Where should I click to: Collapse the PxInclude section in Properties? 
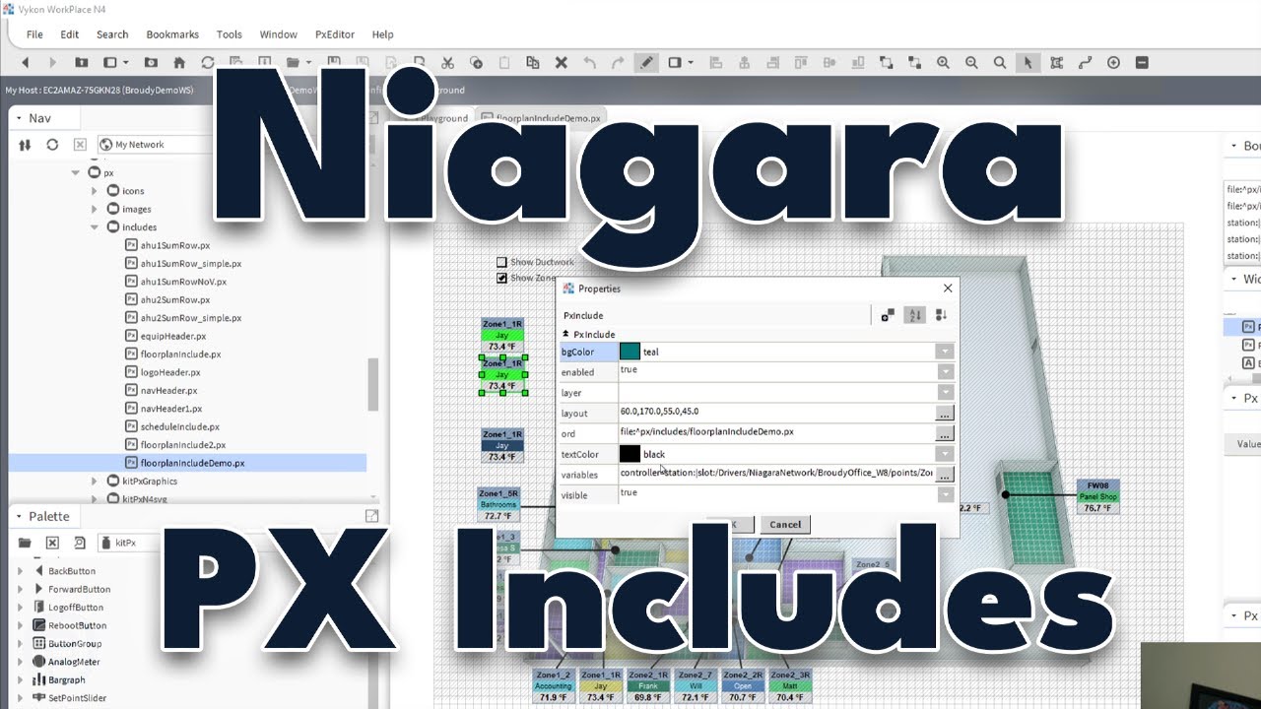click(x=566, y=335)
